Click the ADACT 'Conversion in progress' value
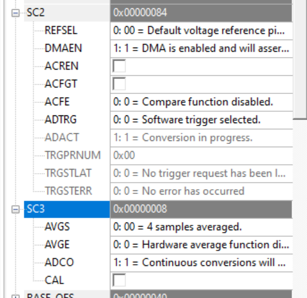Screen dimensions: 307x298 (201, 137)
